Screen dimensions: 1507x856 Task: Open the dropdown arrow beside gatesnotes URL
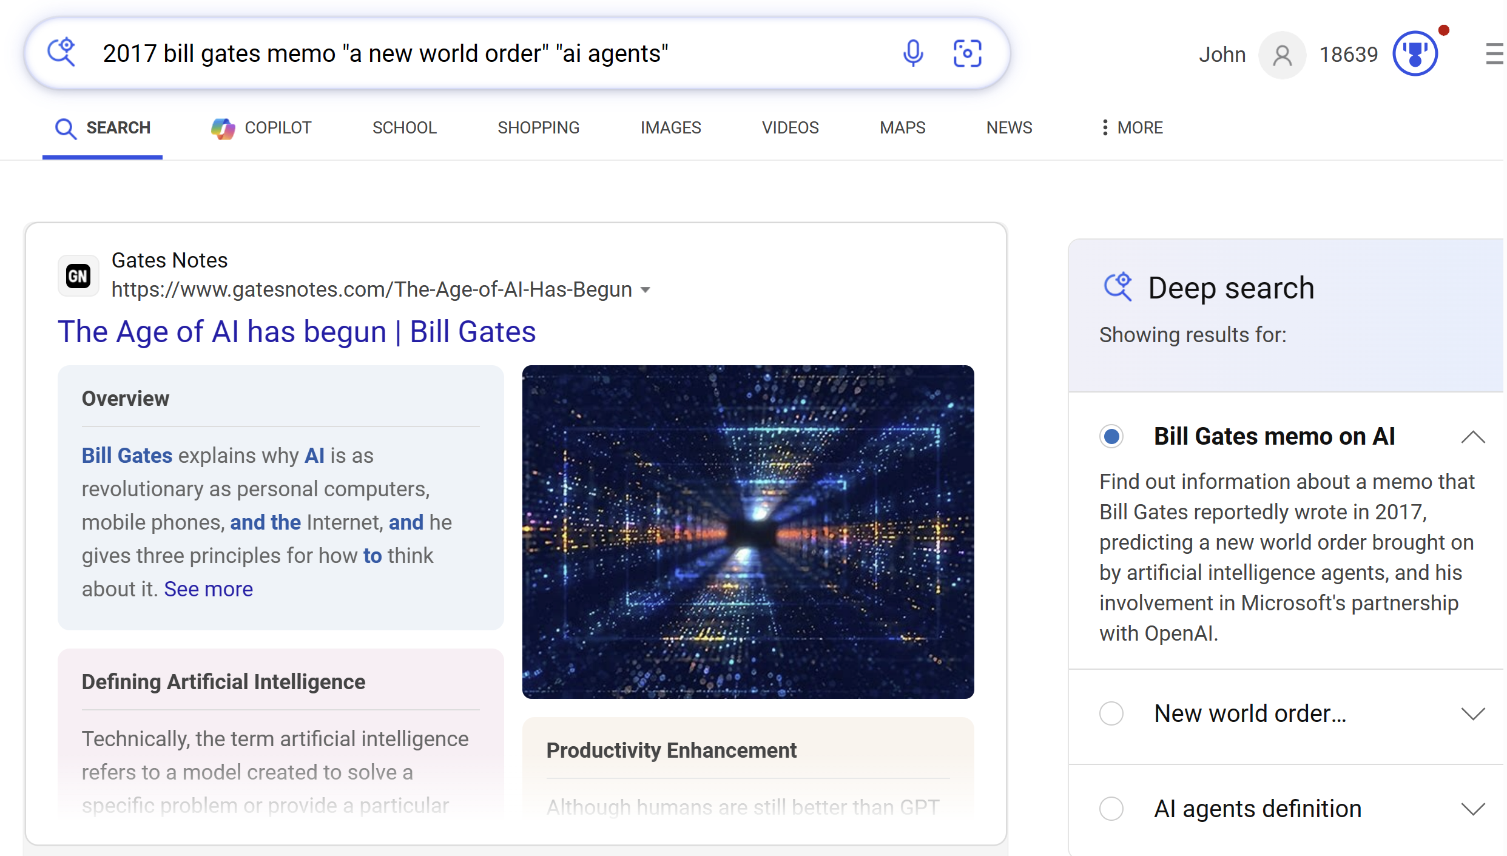646,290
